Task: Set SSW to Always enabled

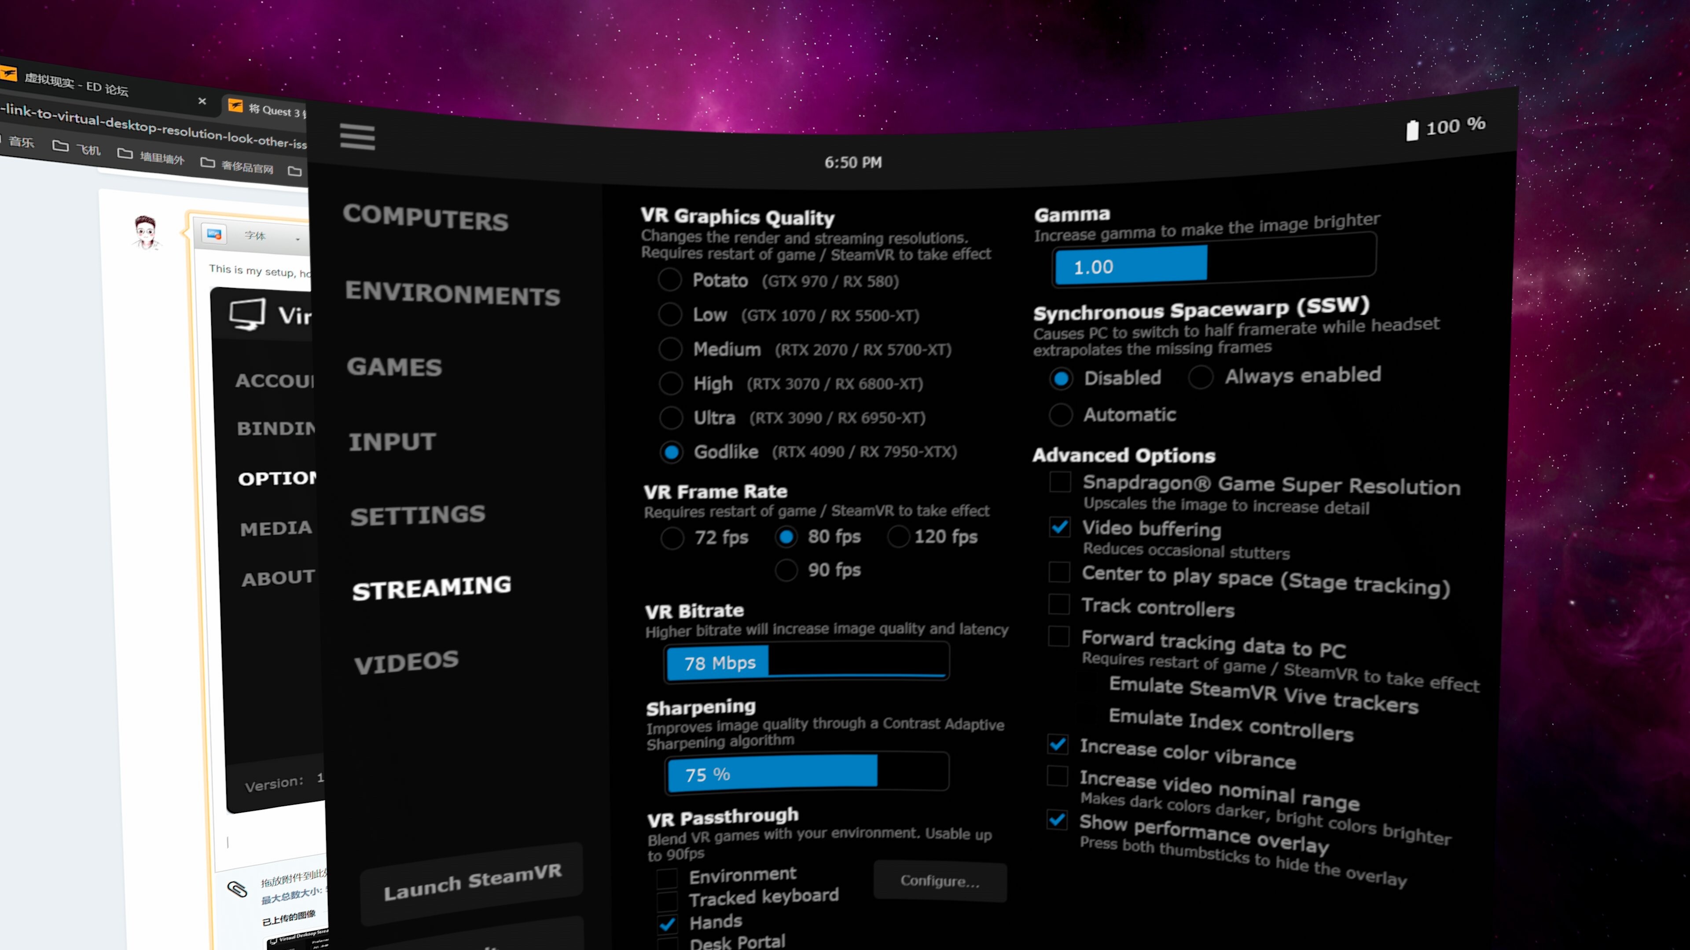Action: (1201, 377)
